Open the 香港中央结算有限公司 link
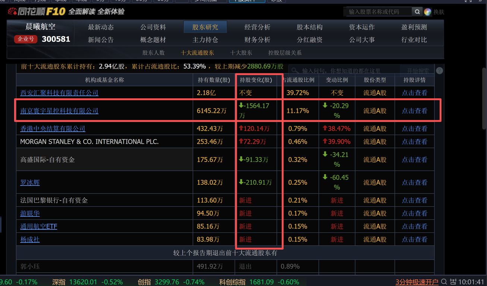Viewport: 487px width, 286px height. 53,128
